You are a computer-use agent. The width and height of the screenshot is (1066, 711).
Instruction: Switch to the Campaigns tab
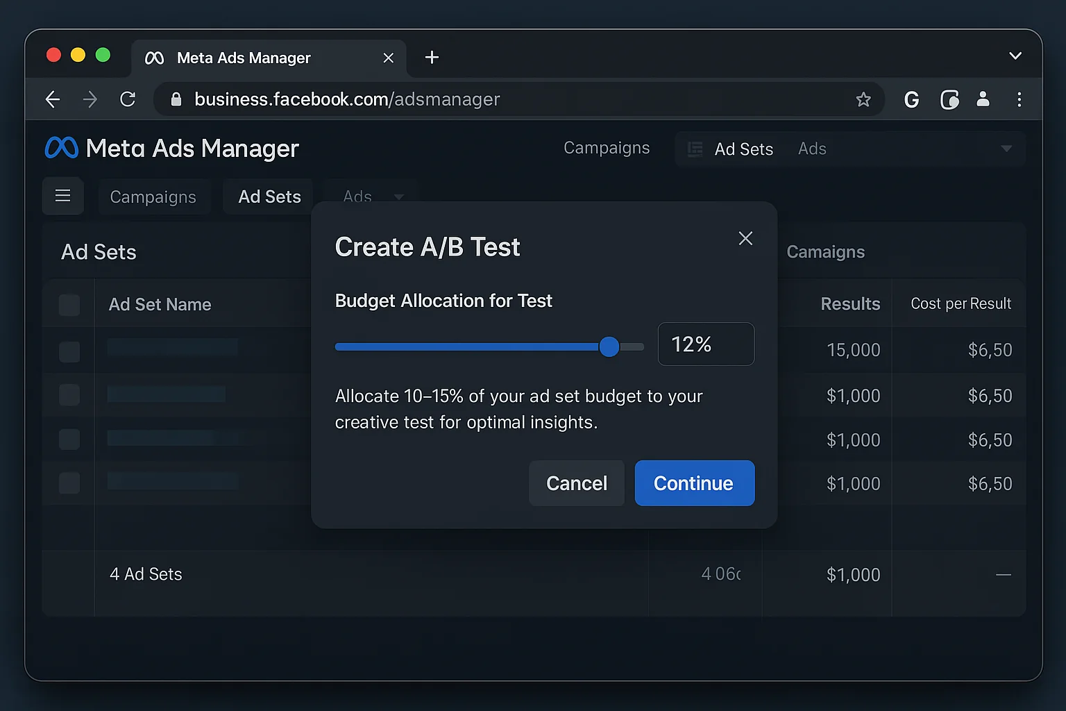tap(154, 196)
